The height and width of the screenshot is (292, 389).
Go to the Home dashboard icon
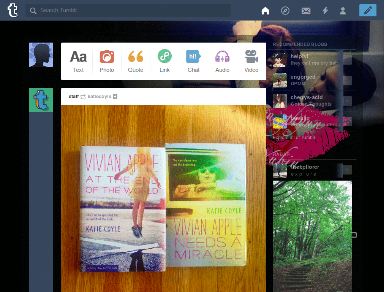click(x=265, y=10)
